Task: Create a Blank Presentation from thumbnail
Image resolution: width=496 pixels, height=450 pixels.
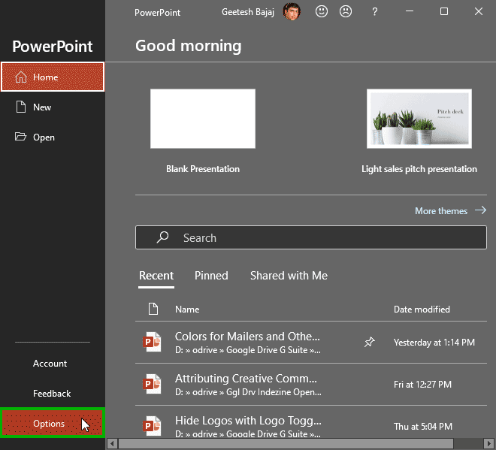Action: point(203,119)
